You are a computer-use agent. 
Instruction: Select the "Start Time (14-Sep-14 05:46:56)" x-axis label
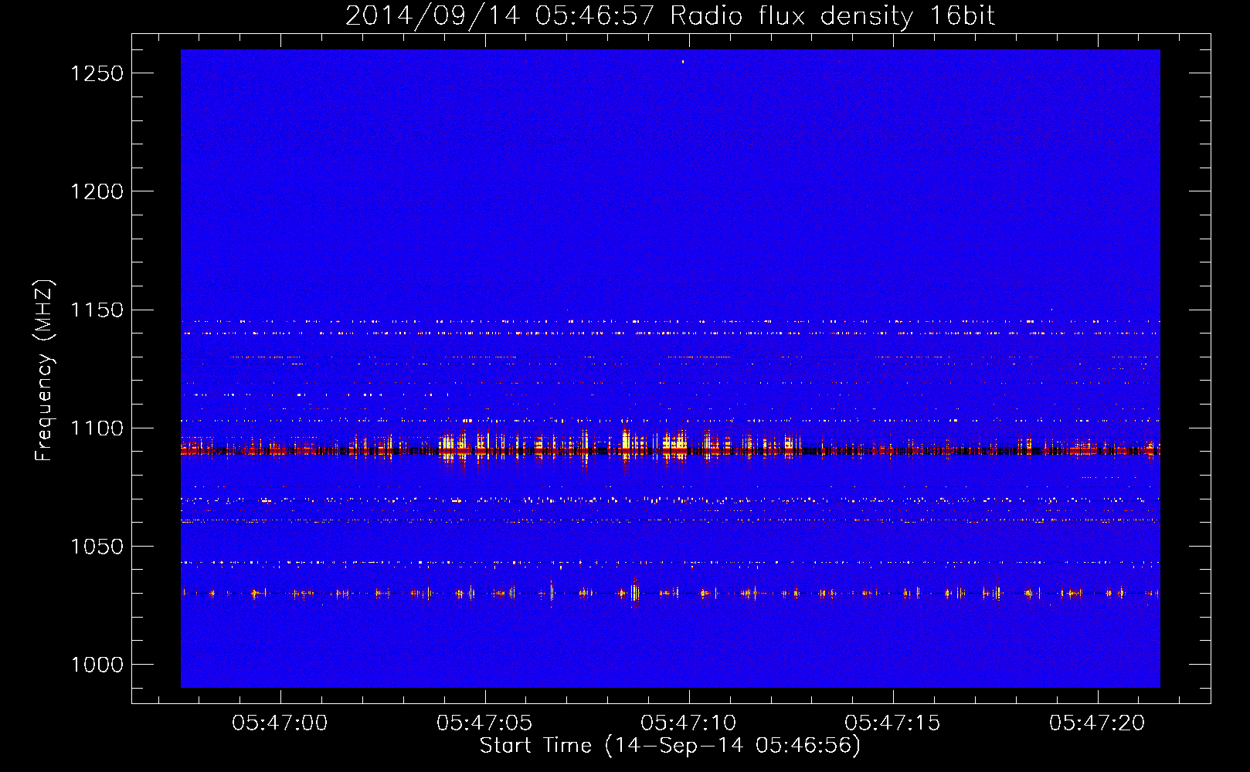(670, 746)
